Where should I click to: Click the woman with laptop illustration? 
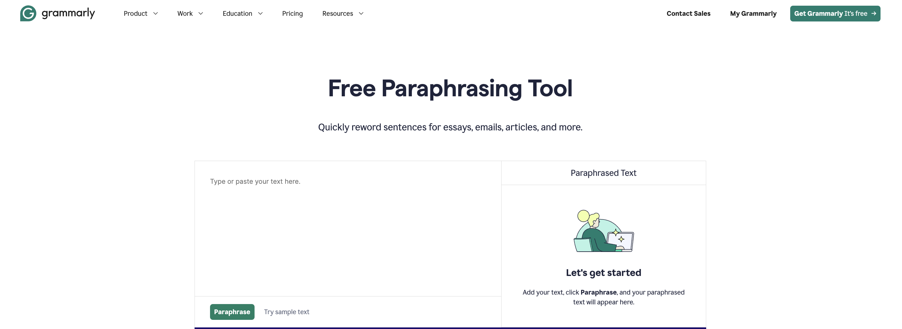coord(603,231)
